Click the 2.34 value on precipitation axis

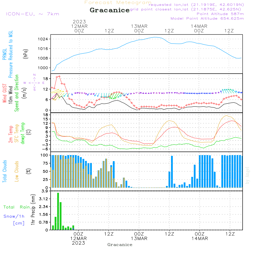[x=44, y=207]
